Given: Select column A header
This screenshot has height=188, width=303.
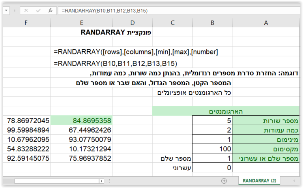Looking at the screenshot, I should coord(266,23).
